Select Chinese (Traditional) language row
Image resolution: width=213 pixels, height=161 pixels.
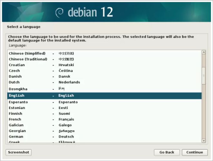tap(104, 59)
